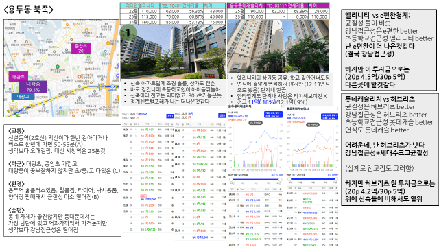Click the bullet '청계센트럴포레가 나는 더나은것같다'
Viewport: 439px width, 247px height.
(x=170, y=102)
